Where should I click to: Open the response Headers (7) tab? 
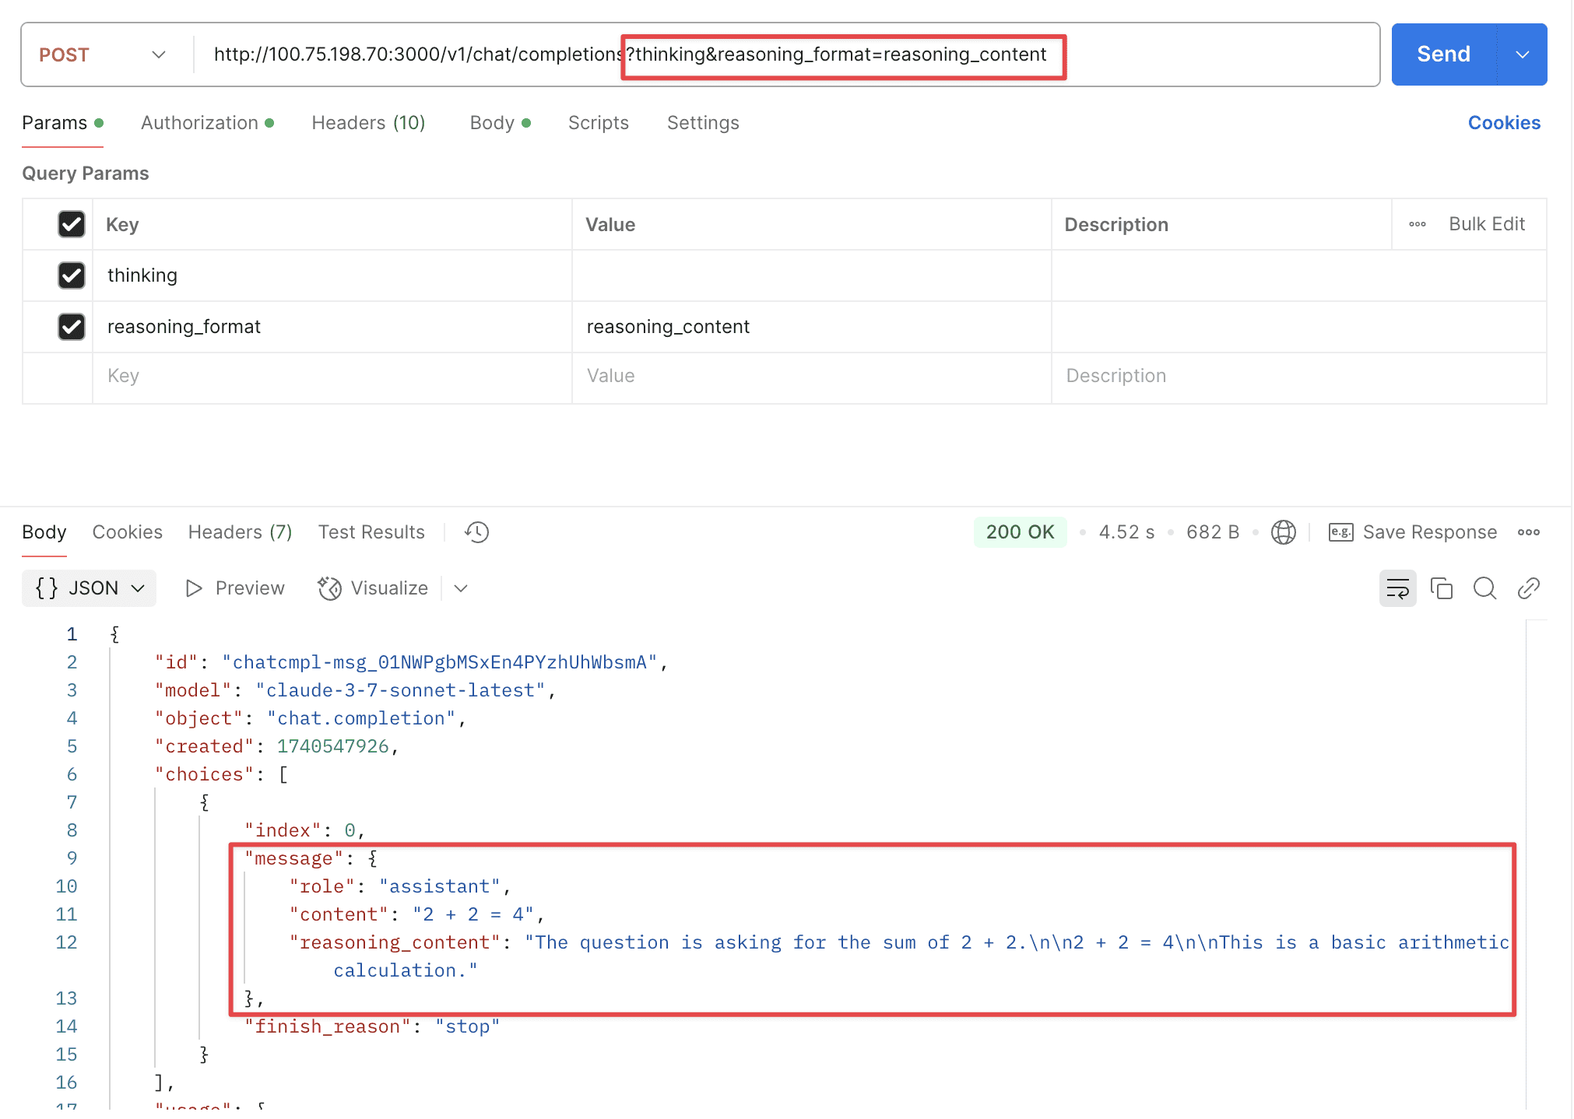point(240,532)
